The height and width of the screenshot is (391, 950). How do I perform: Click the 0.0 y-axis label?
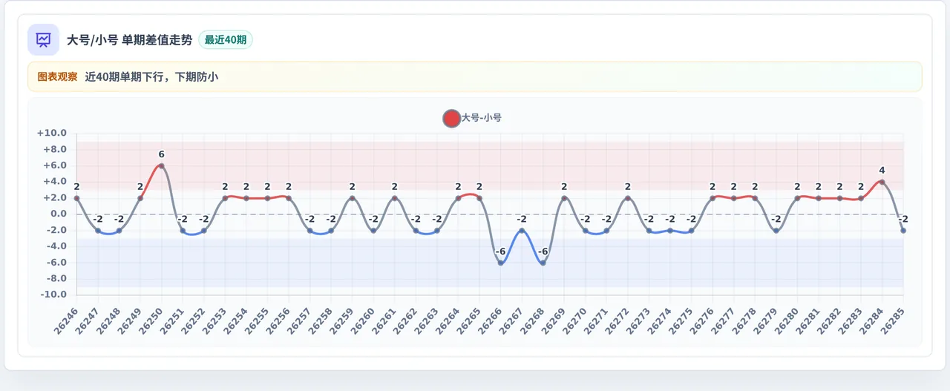tap(58, 214)
